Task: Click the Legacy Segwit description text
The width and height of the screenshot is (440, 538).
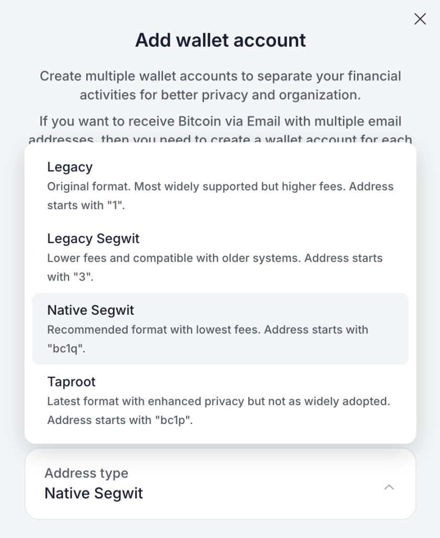Action: point(216,267)
